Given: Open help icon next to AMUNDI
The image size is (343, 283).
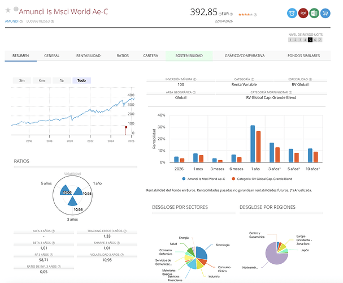Looking at the screenshot, I should click(21, 22).
